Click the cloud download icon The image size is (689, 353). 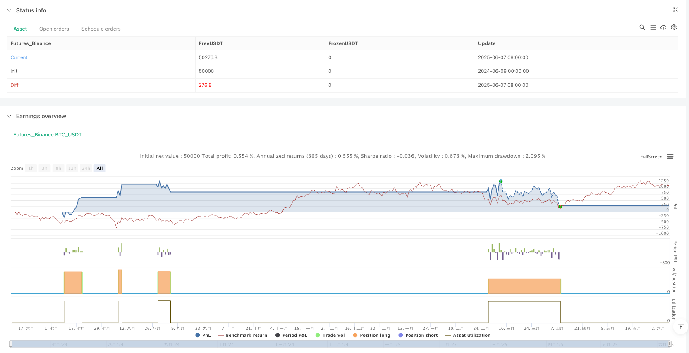[663, 27]
